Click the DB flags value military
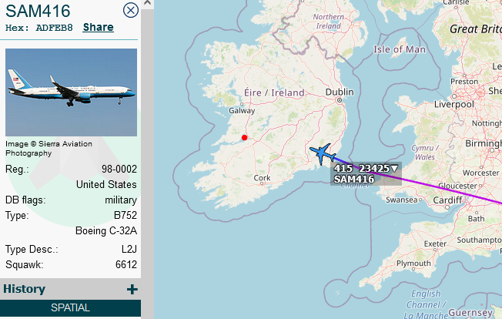Viewport: 502px width, 319px height. tap(121, 200)
